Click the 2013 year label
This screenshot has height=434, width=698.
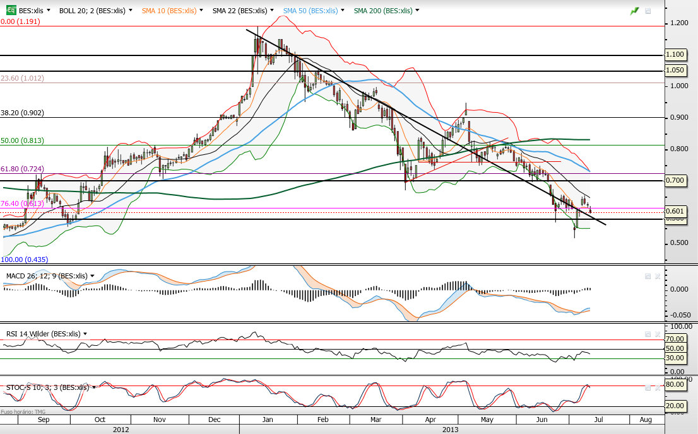point(450,429)
